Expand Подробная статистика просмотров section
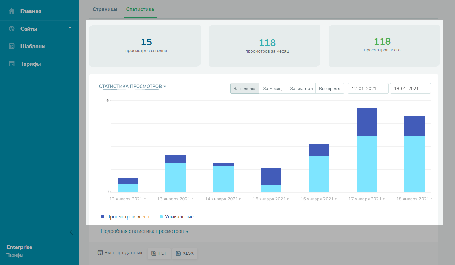The width and height of the screenshot is (455, 265). 144,231
